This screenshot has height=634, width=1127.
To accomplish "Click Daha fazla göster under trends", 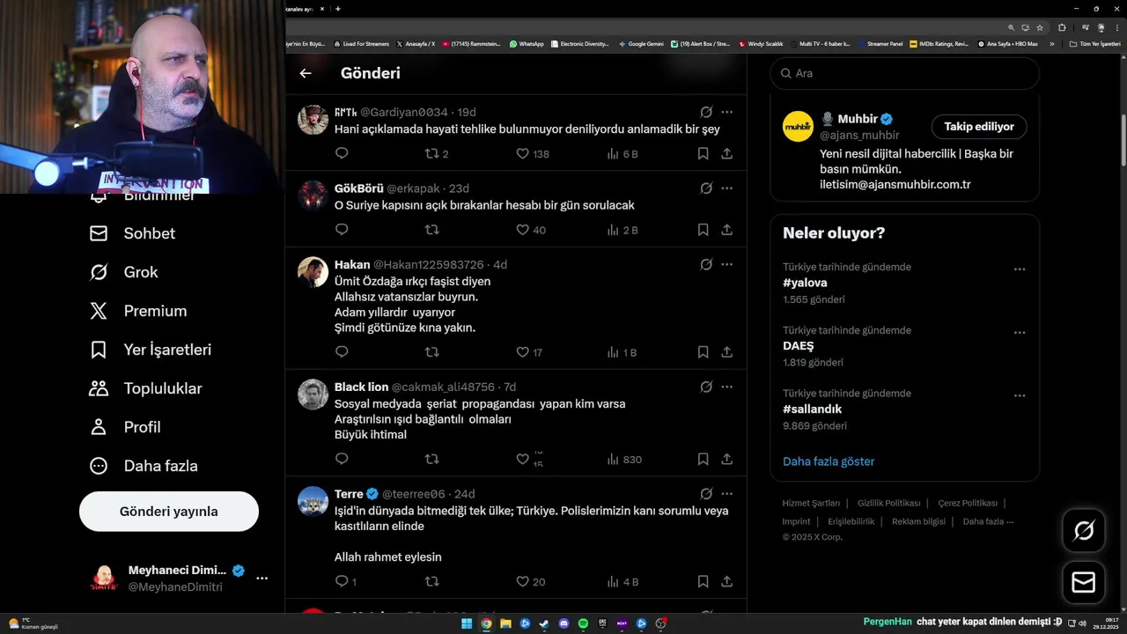I will (x=829, y=461).
